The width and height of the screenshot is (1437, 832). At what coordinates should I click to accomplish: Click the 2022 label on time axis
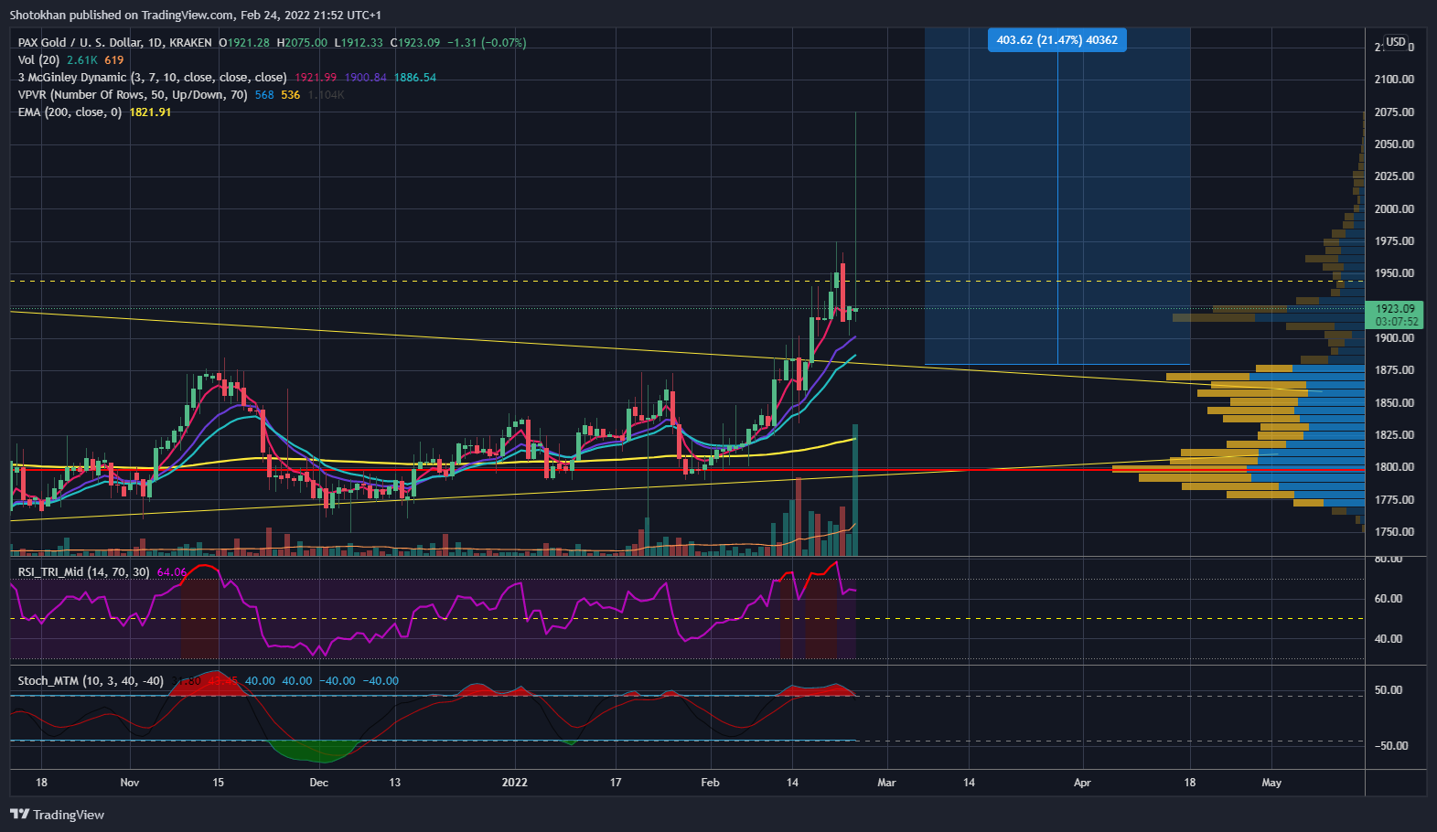[515, 783]
